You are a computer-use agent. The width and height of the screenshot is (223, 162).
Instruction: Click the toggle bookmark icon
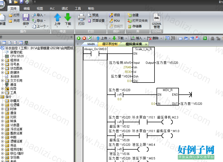tap(181, 38)
